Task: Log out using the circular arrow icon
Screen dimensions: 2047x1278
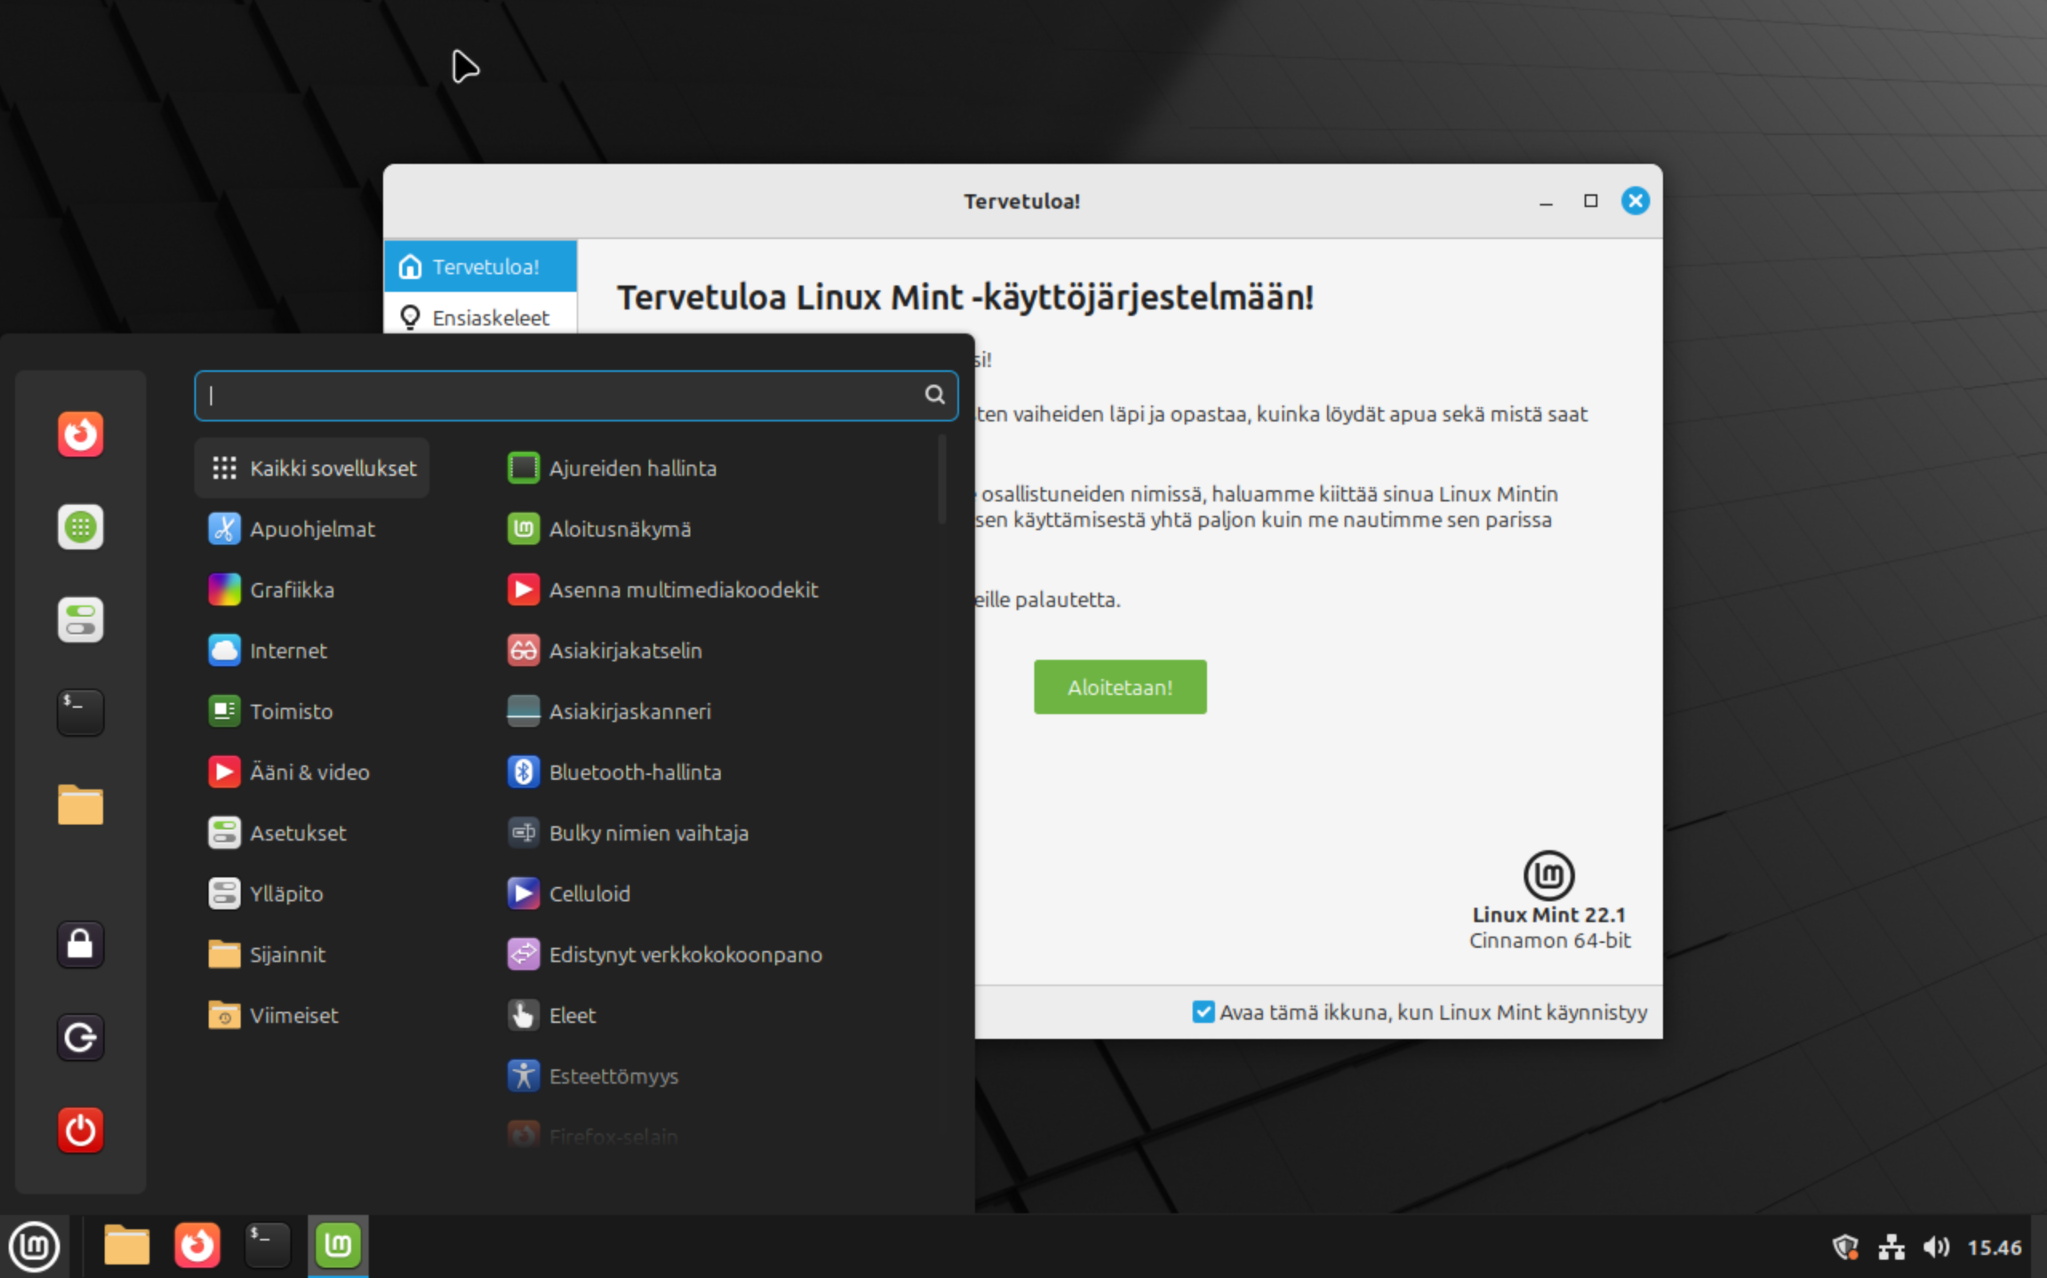Action: 80,1037
